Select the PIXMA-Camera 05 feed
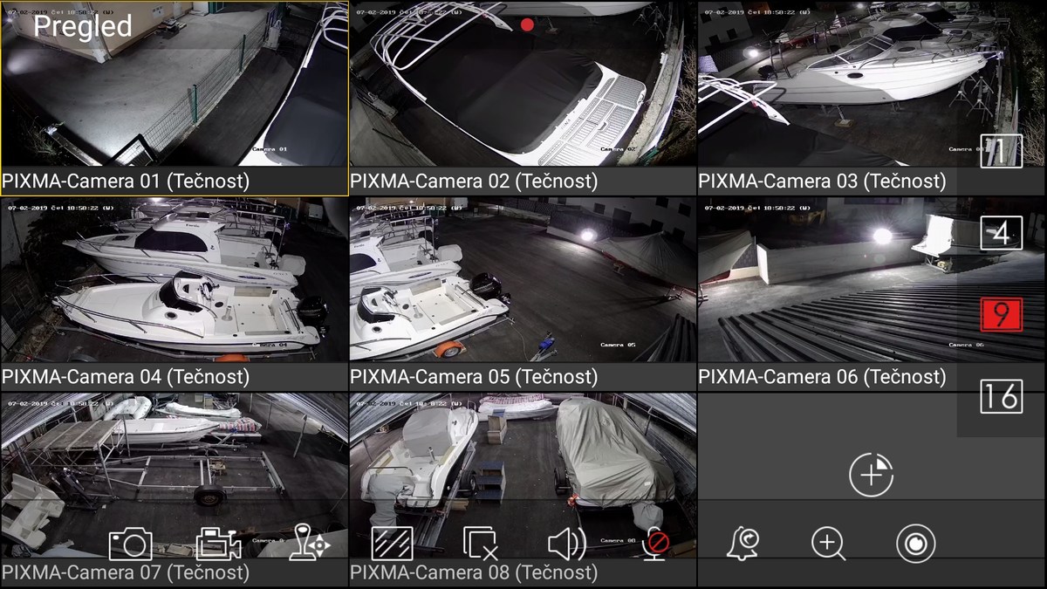 pos(523,279)
